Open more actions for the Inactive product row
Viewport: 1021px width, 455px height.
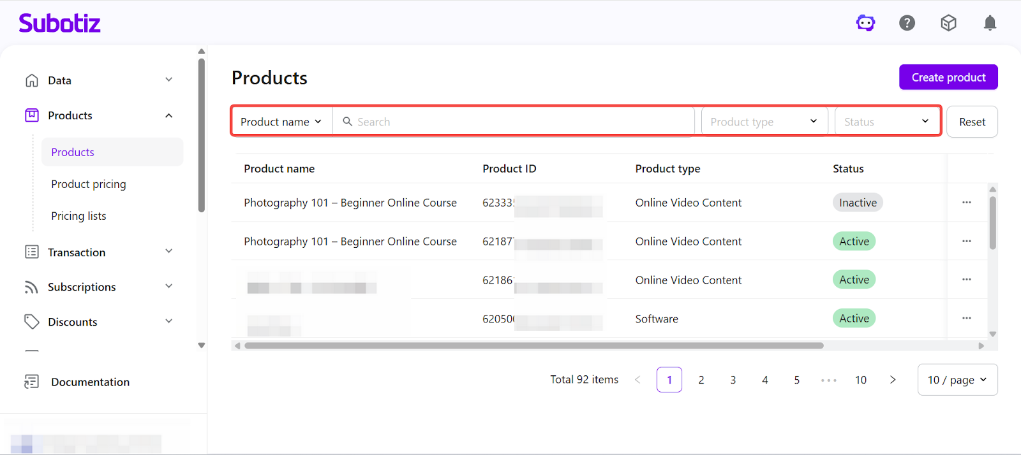[966, 203]
